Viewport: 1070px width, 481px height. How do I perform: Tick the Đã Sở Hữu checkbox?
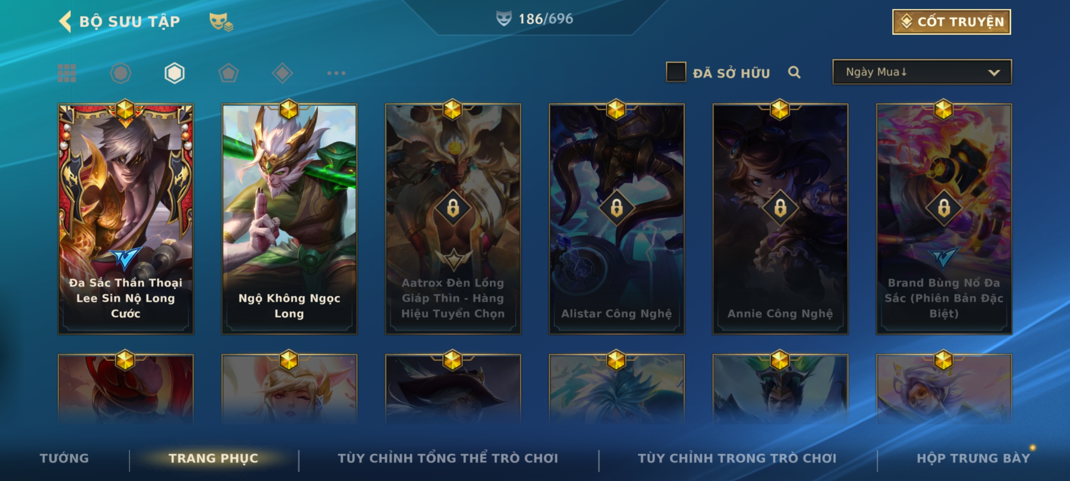(676, 72)
